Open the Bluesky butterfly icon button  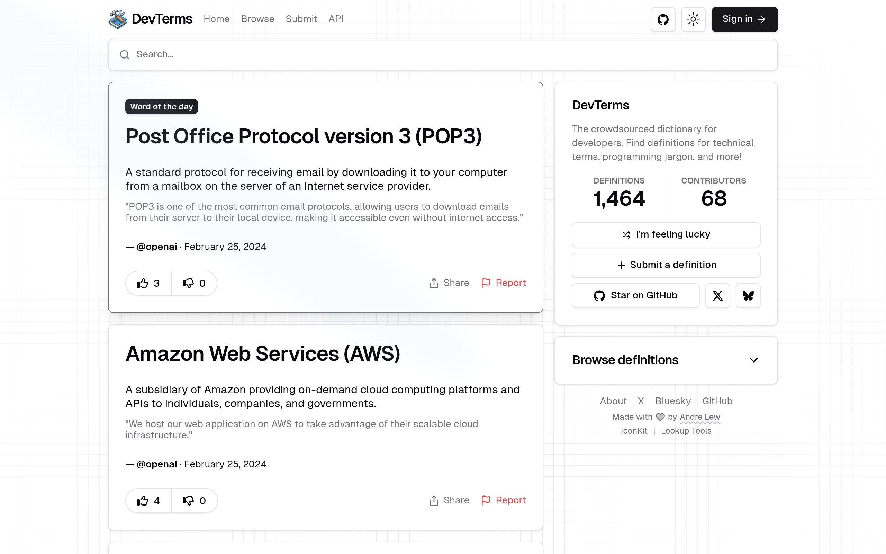tap(748, 295)
